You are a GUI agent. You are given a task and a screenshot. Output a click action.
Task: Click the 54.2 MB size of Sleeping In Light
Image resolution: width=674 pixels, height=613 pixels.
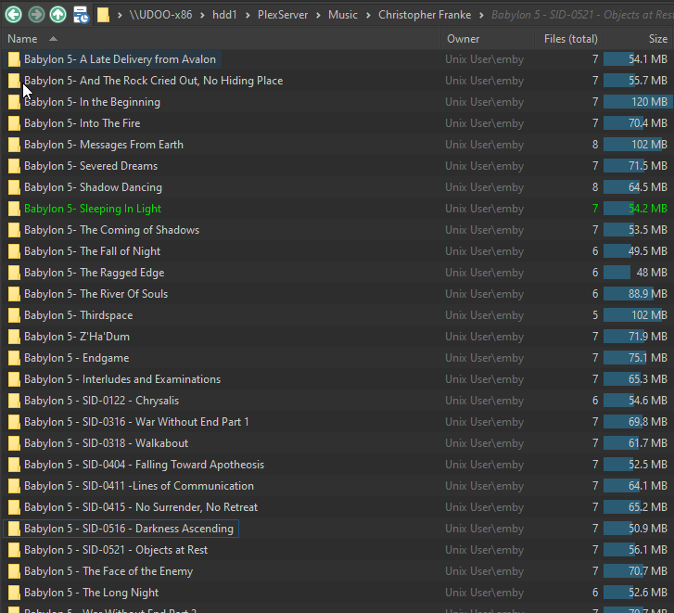click(648, 209)
